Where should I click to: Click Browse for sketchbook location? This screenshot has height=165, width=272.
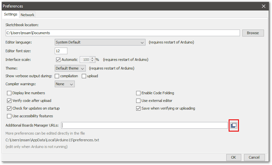253,33
